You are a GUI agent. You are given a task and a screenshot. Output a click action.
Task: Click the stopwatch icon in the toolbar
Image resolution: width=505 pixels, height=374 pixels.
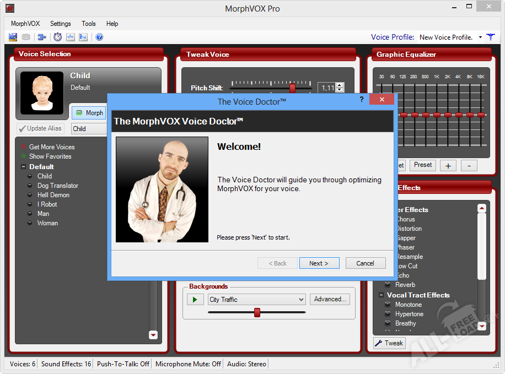tap(58, 37)
